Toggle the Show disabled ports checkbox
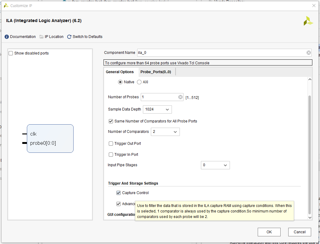 point(11,53)
